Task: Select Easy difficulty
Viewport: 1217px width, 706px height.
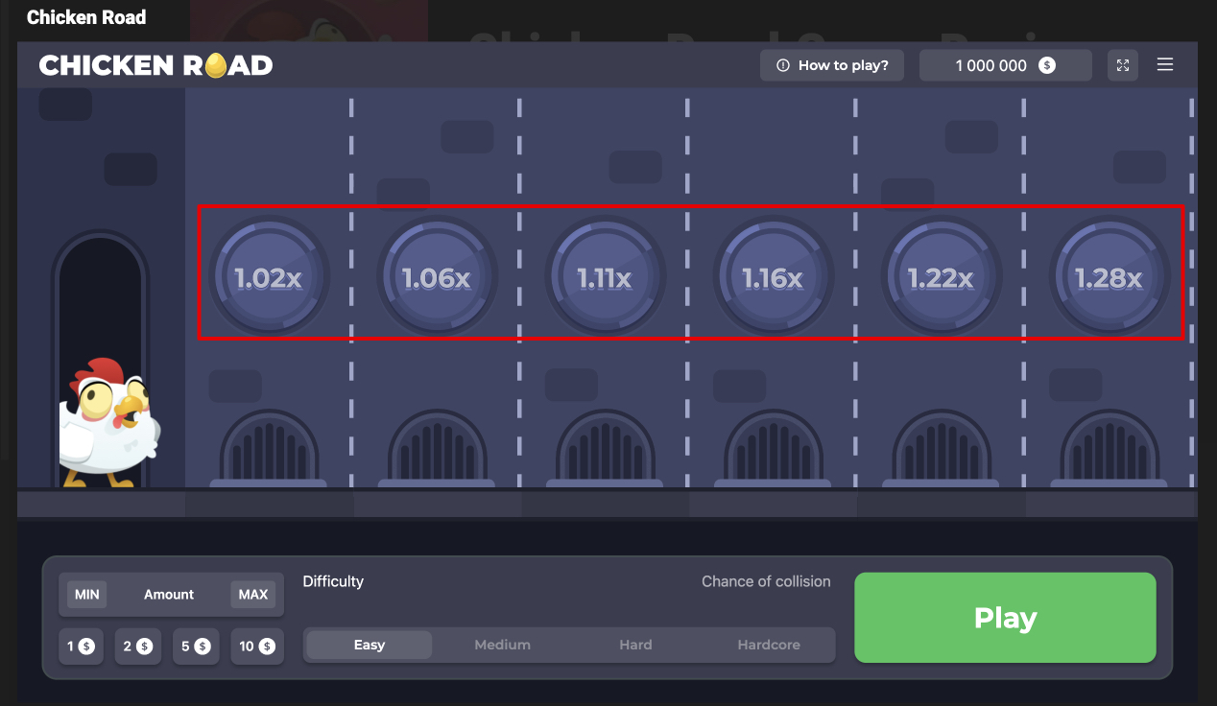Action: click(x=370, y=645)
